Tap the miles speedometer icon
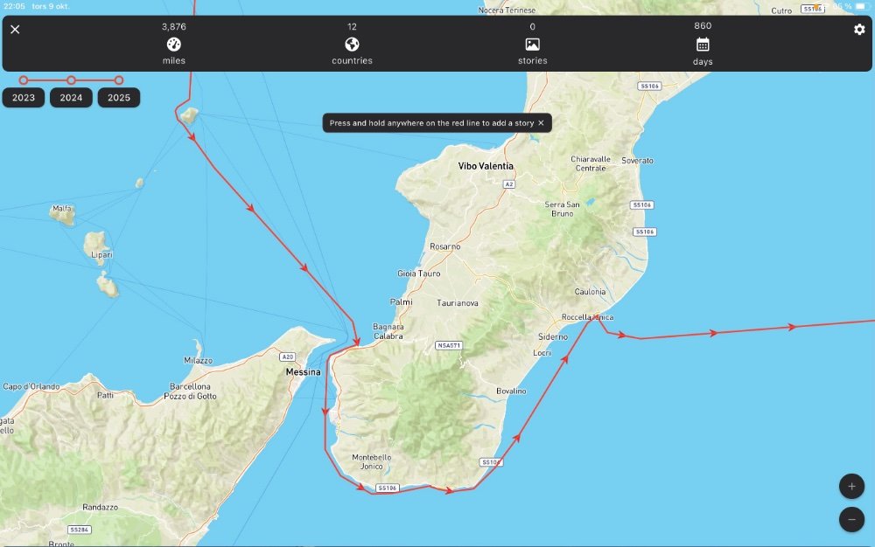The image size is (875, 547). 173,45
